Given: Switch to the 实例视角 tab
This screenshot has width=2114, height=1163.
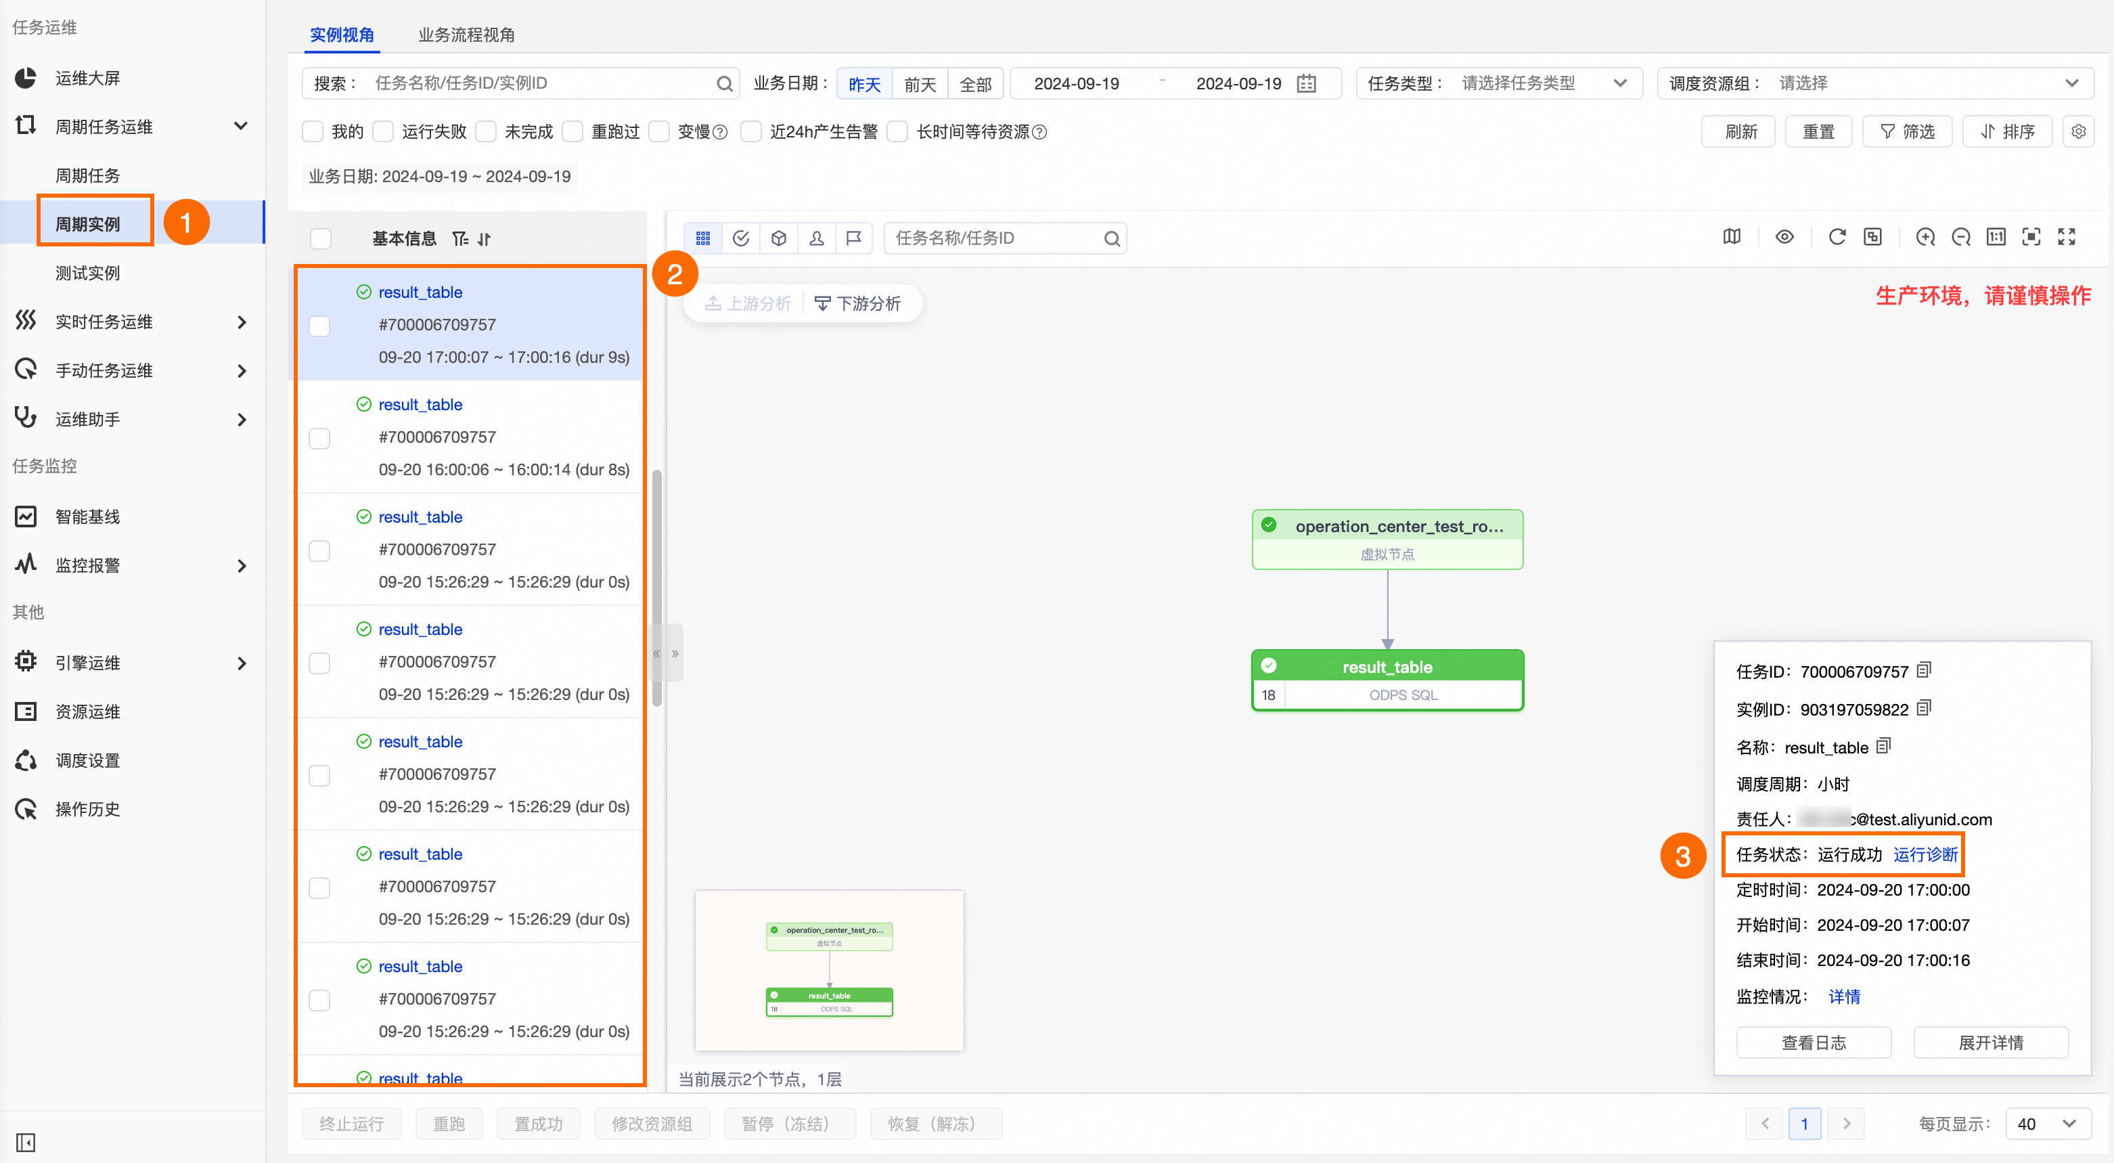Looking at the screenshot, I should point(341,35).
